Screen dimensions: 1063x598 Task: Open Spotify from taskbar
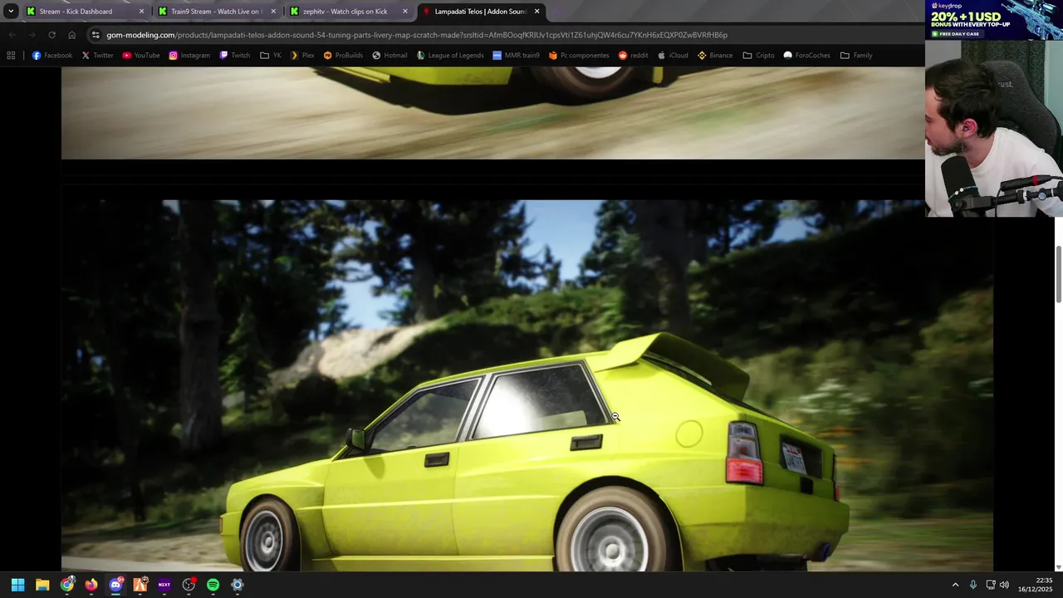click(x=213, y=585)
